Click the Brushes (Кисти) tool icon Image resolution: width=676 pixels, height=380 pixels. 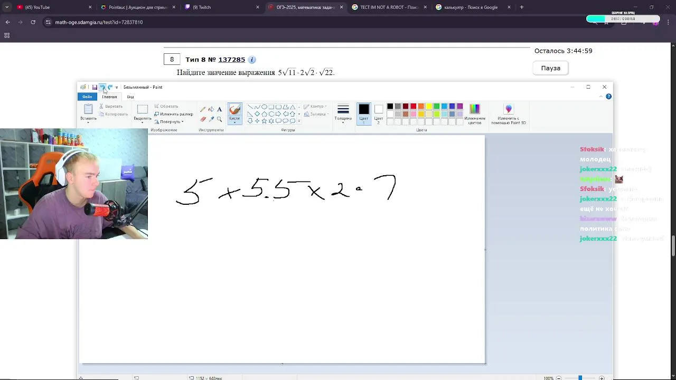point(235,109)
